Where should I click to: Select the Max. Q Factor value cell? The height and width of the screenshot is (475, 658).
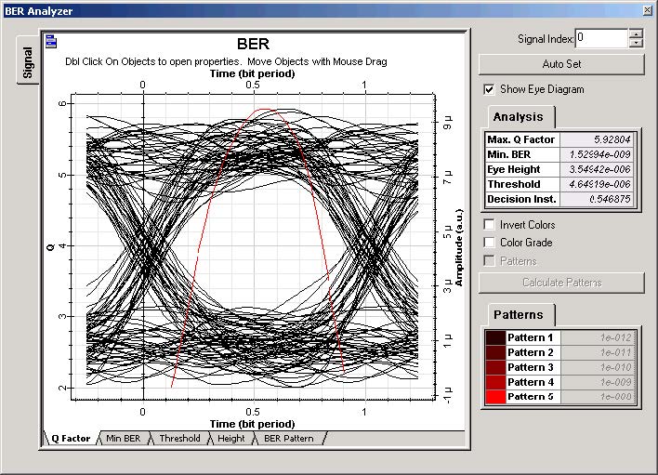tap(597, 139)
